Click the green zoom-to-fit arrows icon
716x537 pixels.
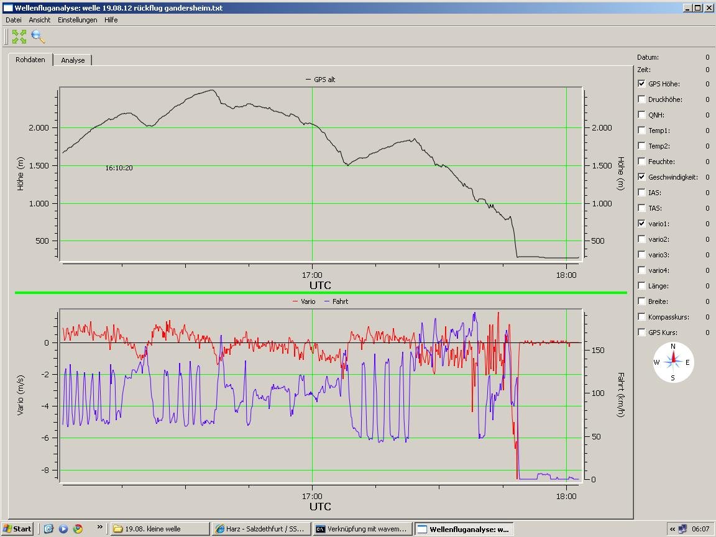19,37
